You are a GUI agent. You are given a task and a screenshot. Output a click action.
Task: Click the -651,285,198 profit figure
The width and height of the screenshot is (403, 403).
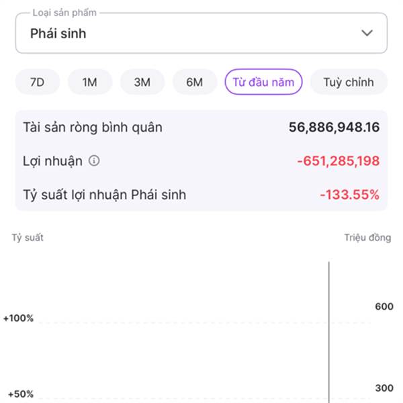[x=338, y=161]
